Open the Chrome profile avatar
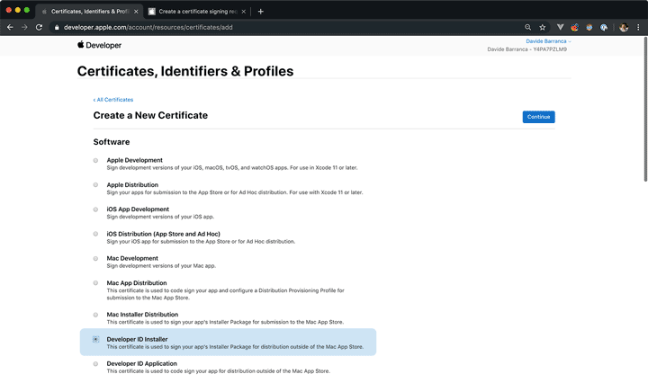 624,27
